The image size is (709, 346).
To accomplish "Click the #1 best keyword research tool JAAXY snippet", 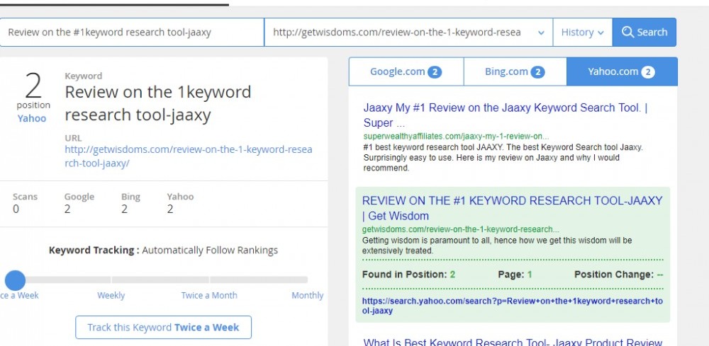I will tap(503, 158).
